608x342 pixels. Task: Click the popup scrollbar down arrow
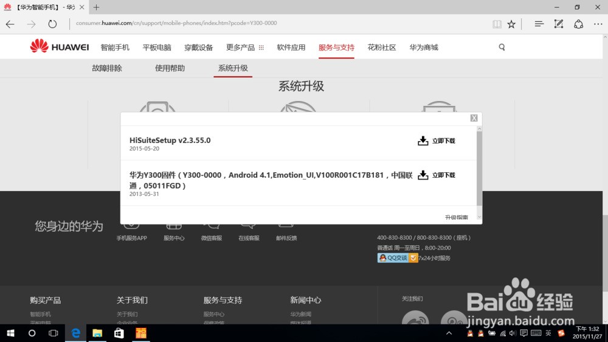click(479, 217)
